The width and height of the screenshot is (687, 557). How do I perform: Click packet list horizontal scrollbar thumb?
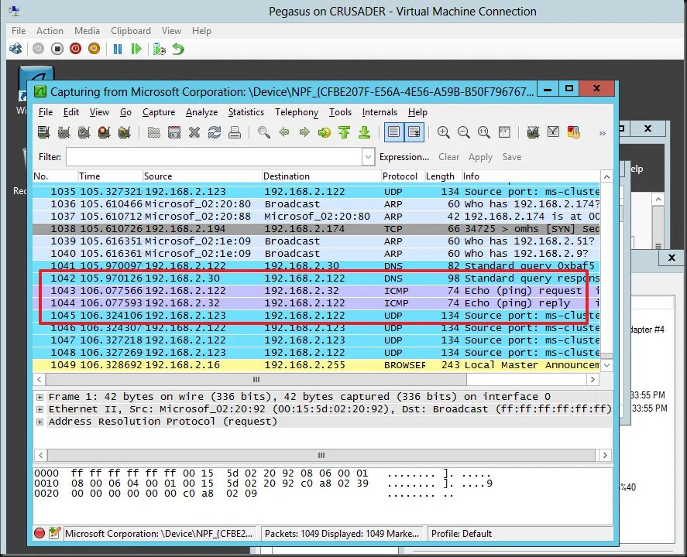point(256,379)
